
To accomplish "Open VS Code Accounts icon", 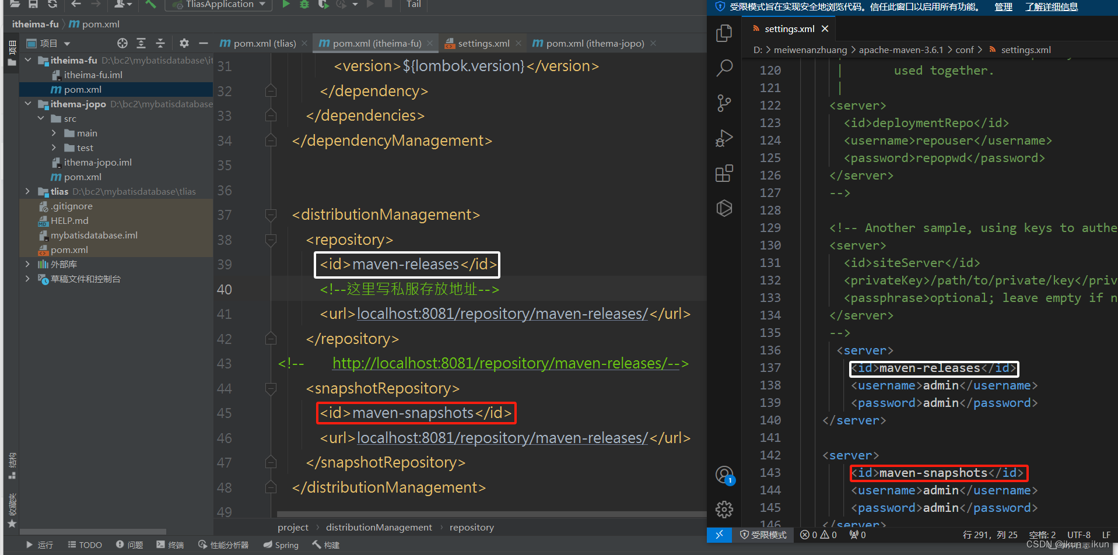I will pyautogui.click(x=724, y=475).
